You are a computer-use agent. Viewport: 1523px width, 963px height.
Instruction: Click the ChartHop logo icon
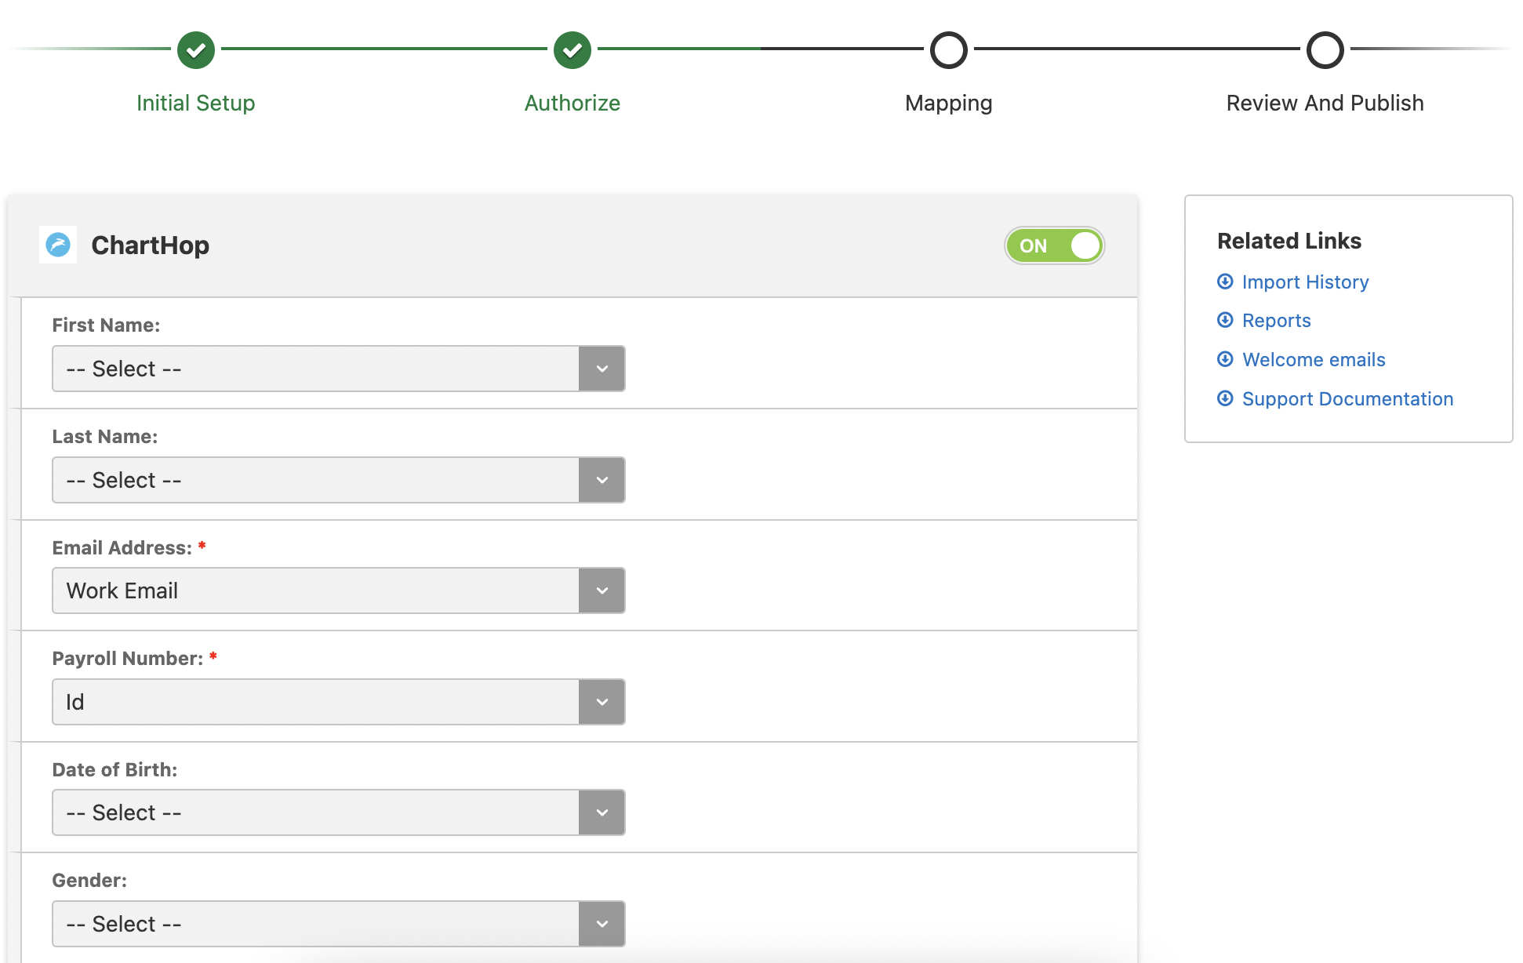coord(58,245)
